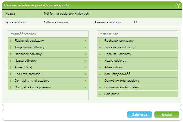
Task: Click left arrow beside available Kod i miejscowość
Action: (x=100, y=74)
